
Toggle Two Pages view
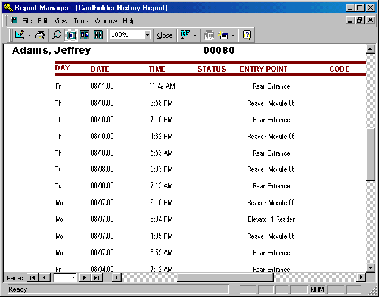pyautogui.click(x=85, y=35)
